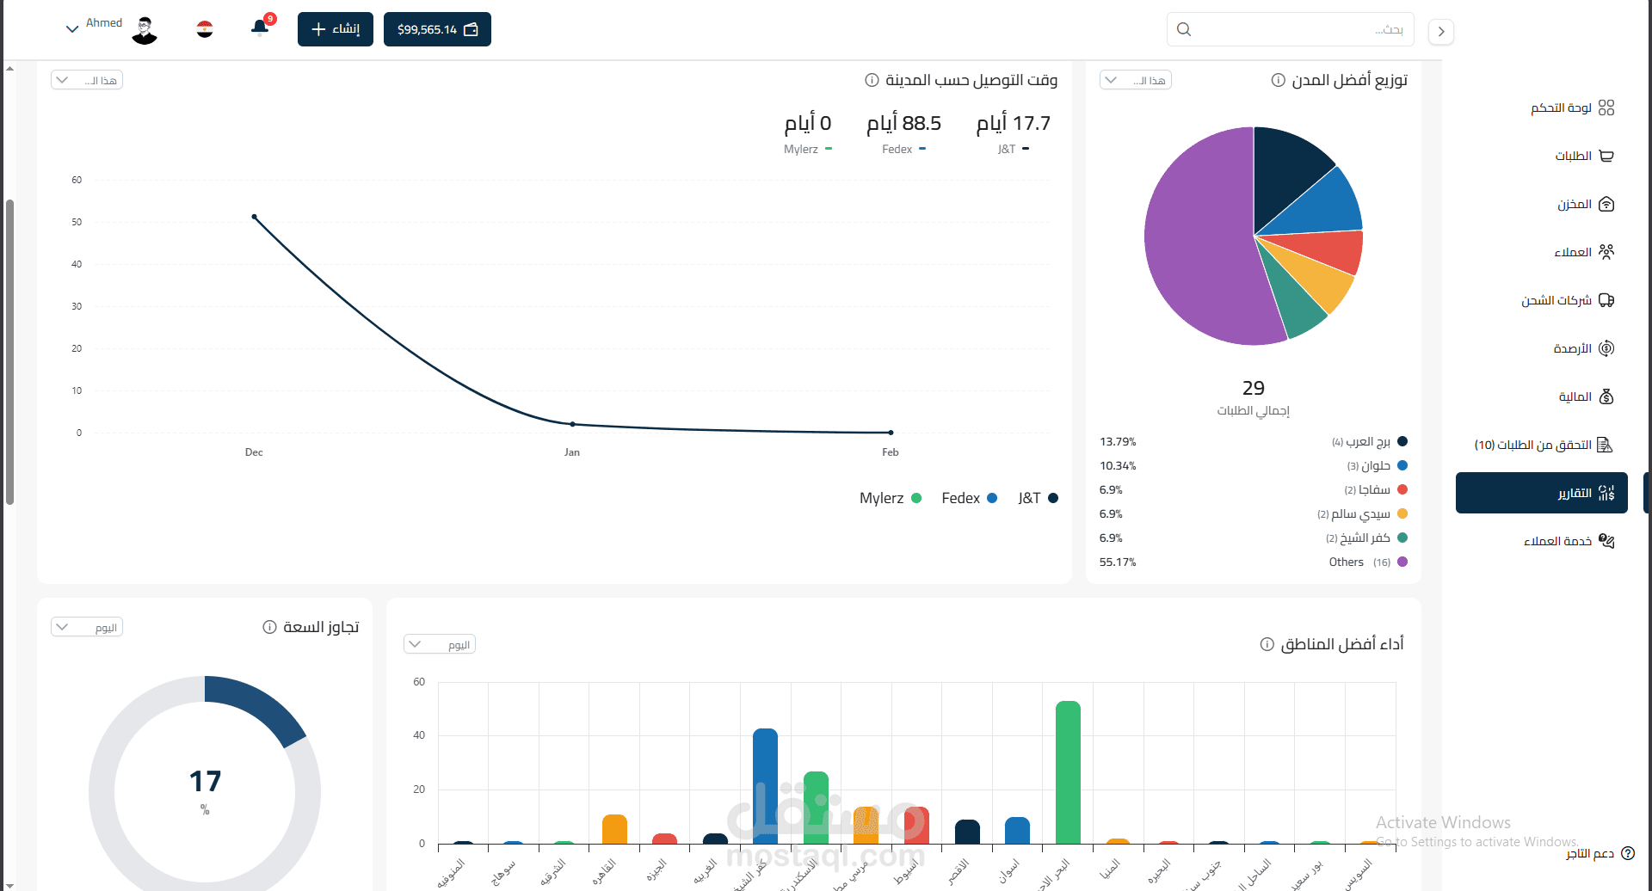
Task: Open المالية from the sidebar
Action: pyautogui.click(x=1586, y=396)
